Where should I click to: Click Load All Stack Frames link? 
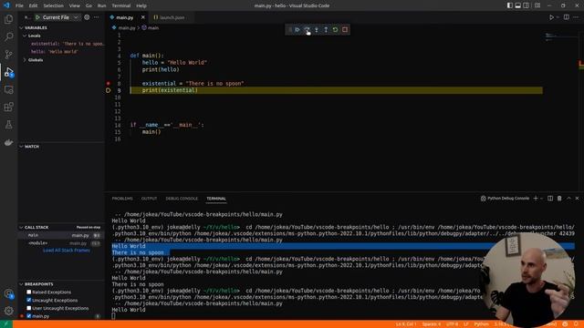coord(67,251)
